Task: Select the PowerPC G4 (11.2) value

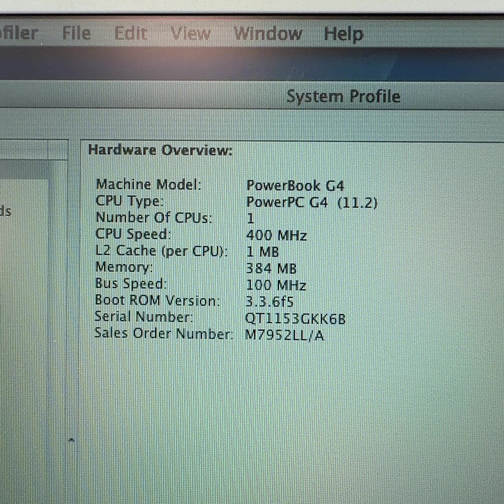Action: coord(312,202)
